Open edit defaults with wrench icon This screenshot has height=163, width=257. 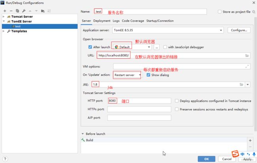(x=24, y=11)
